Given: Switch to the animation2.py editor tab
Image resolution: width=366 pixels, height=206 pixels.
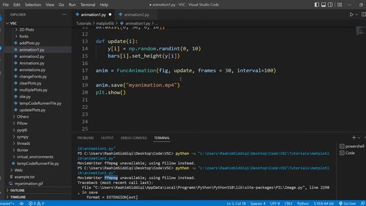Looking at the screenshot, I should click(x=136, y=14).
